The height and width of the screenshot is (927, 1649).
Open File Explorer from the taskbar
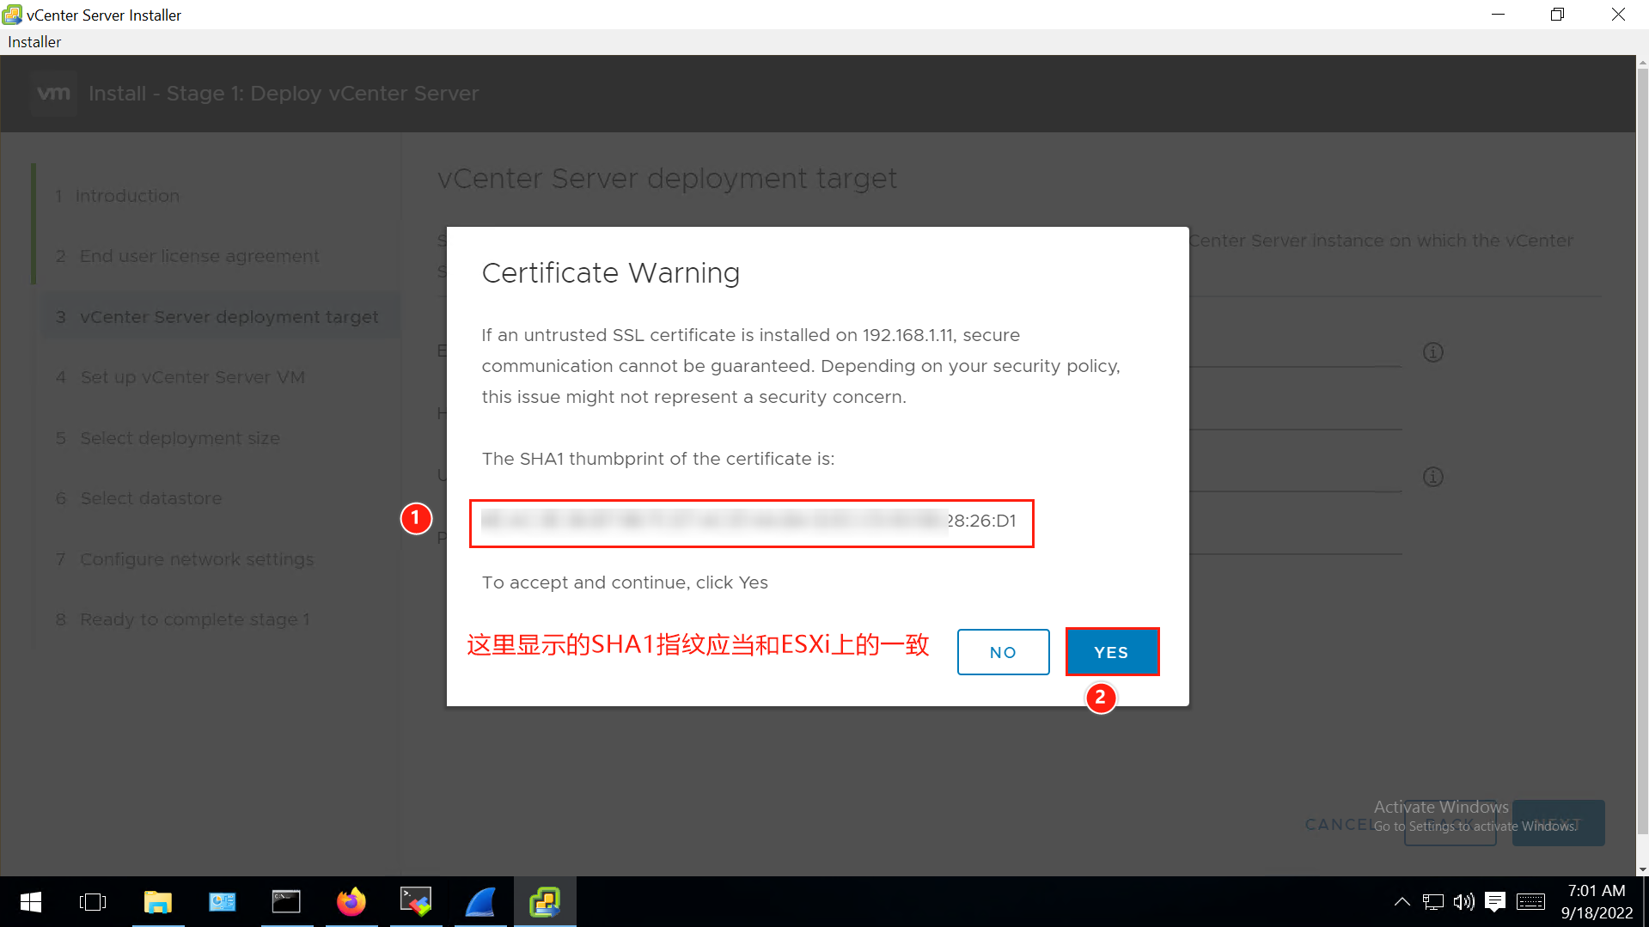[x=158, y=902]
